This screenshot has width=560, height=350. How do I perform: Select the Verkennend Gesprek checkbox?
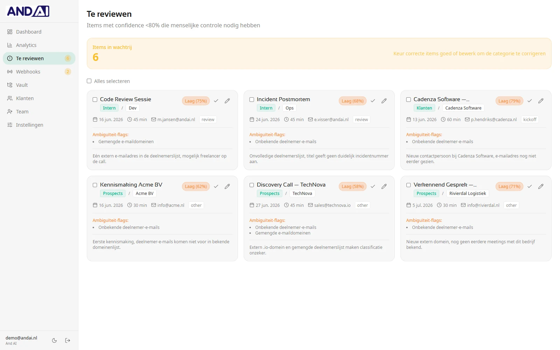point(408,185)
